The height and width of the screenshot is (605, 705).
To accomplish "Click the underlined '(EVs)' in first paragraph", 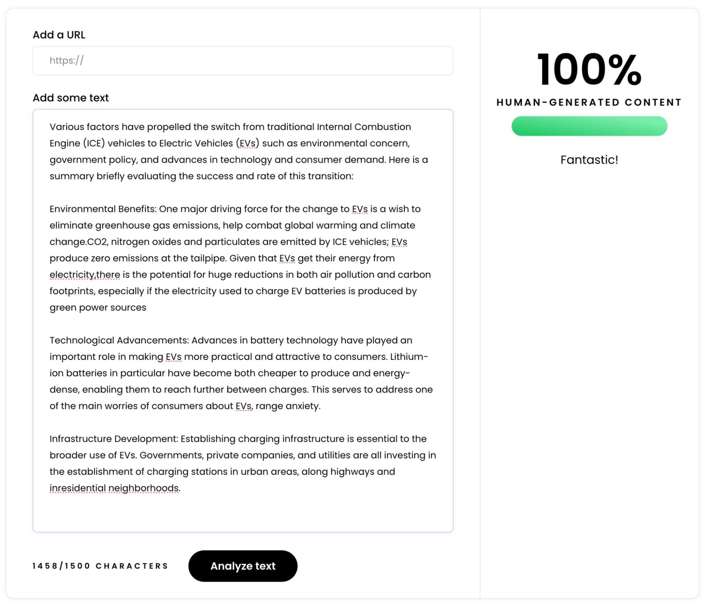I will (248, 143).
